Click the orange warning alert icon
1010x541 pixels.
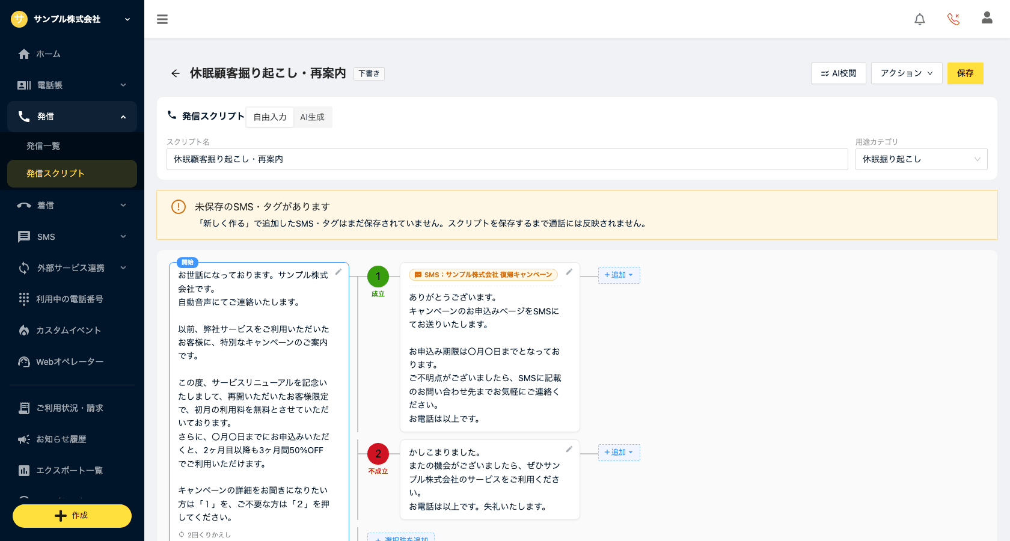coord(179,207)
